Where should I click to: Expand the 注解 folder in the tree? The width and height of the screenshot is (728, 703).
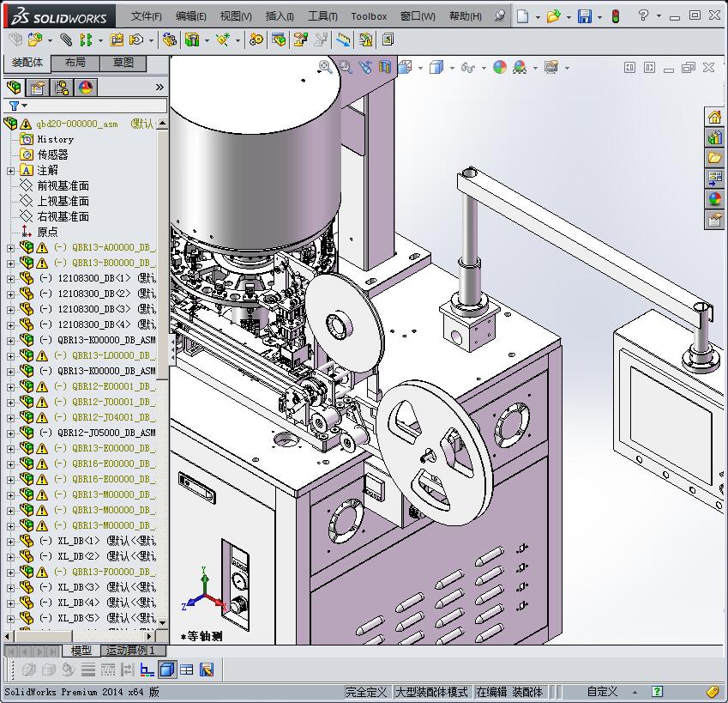(x=10, y=170)
